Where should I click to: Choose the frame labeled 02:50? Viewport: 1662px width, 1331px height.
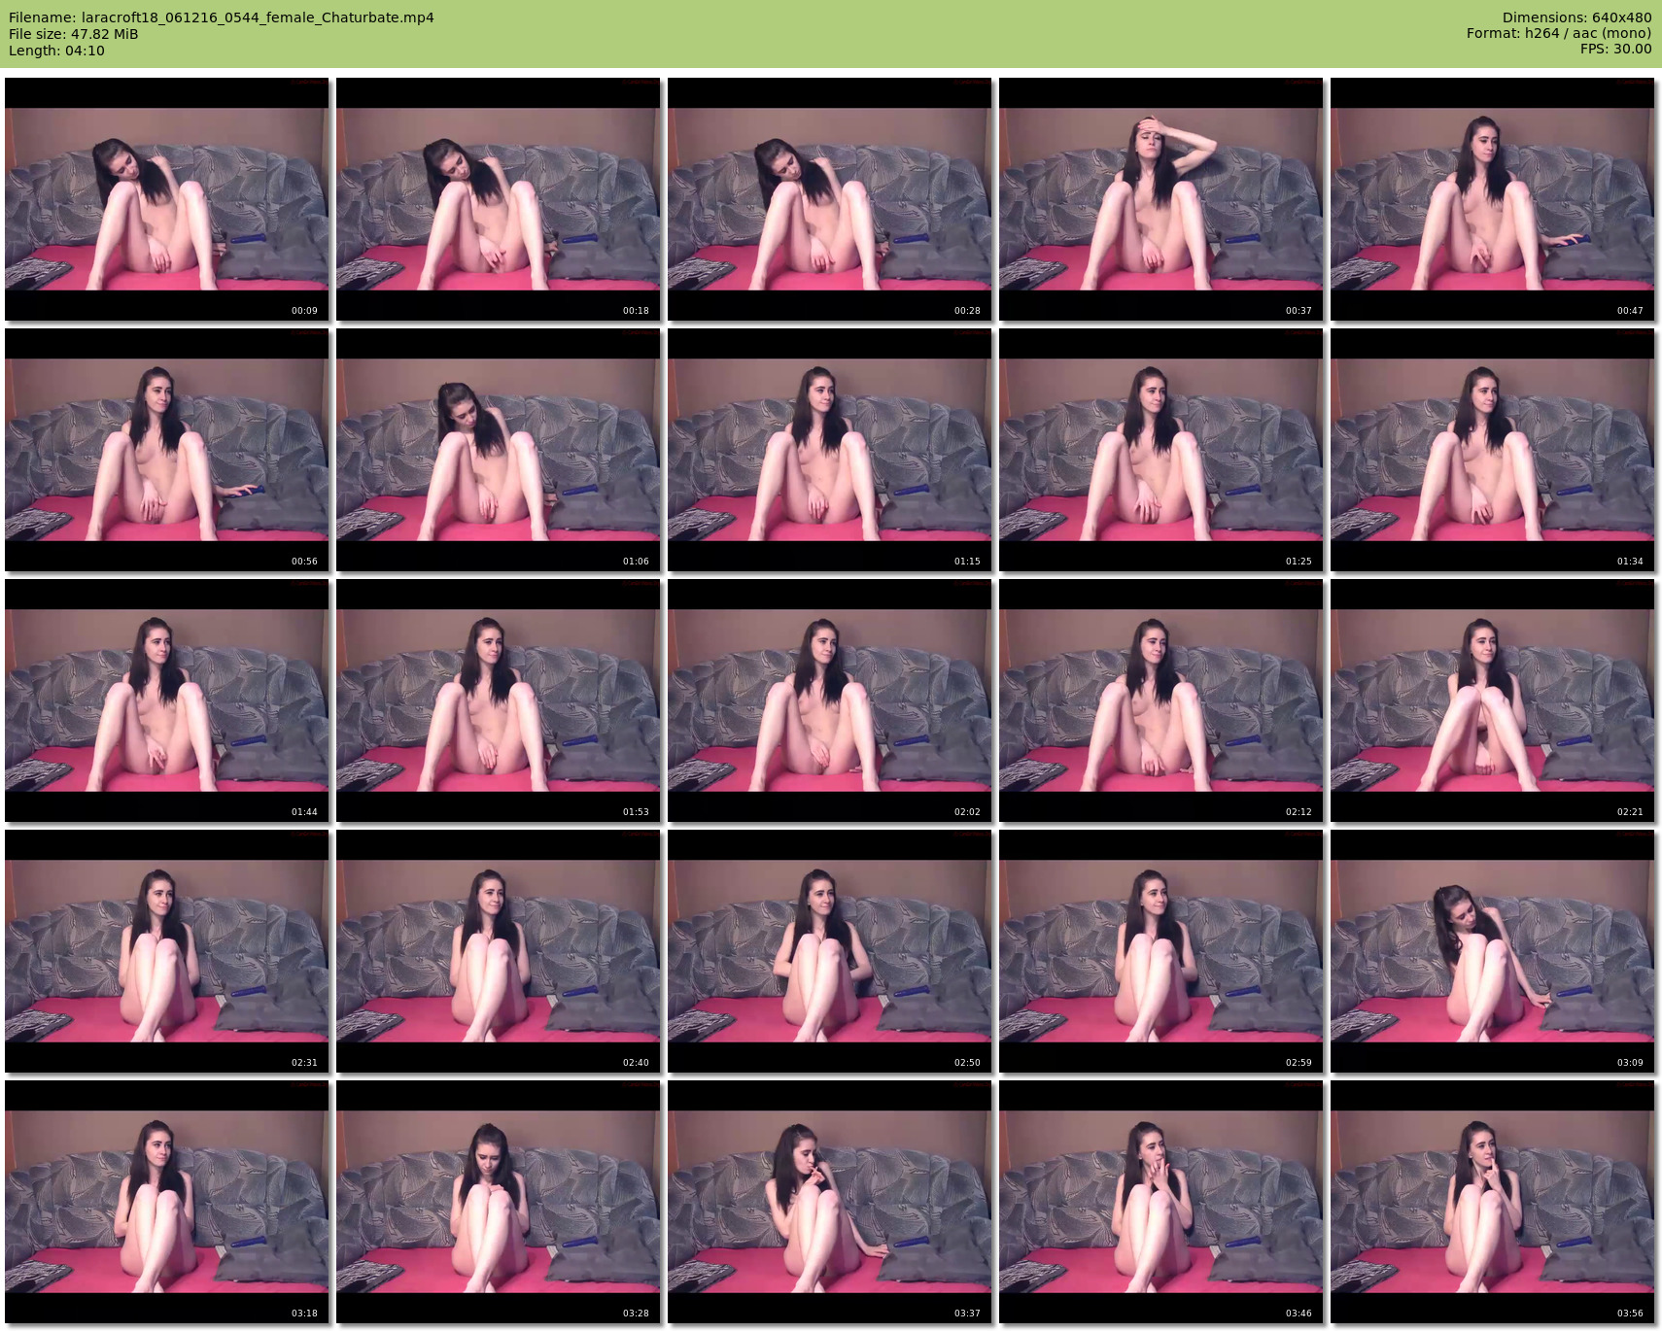829,951
